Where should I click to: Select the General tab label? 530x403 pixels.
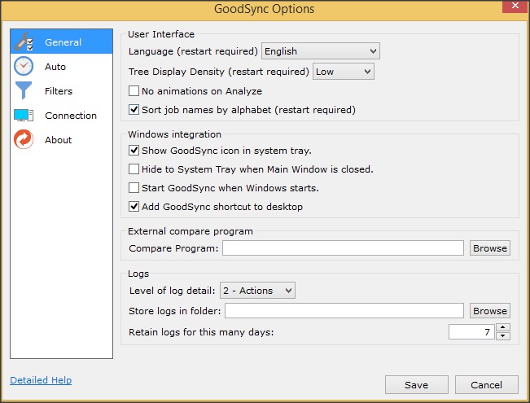[x=64, y=42]
